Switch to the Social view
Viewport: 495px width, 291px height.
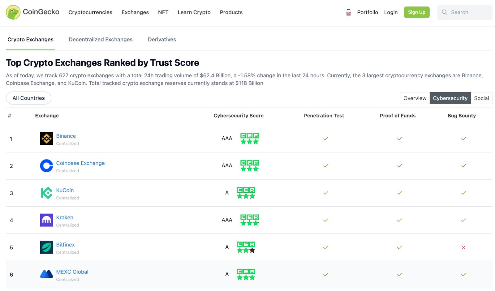click(481, 98)
